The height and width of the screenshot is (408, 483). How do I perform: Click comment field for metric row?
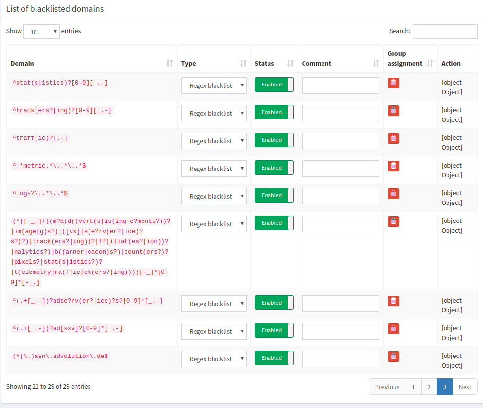point(340,169)
